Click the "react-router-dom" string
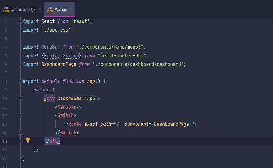Image resolution: width=273 pixels, height=168 pixels. click(122, 55)
